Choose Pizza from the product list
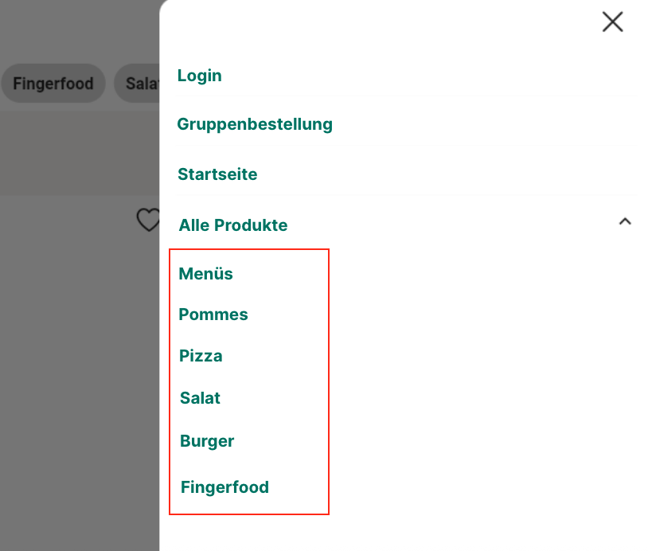Viewport: 648px width, 551px height. (x=201, y=356)
